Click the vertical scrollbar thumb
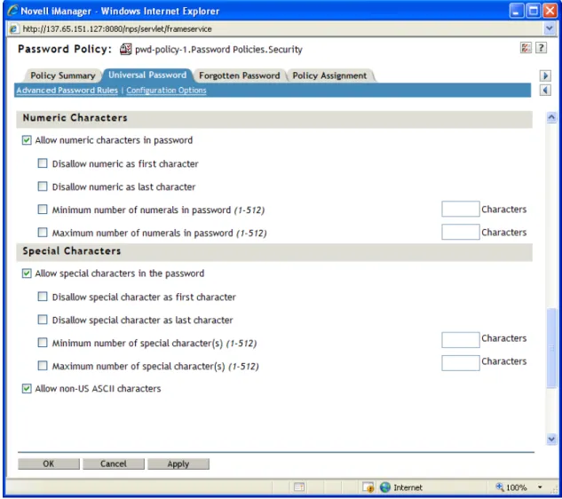This screenshot has width=562, height=499. tap(551, 348)
